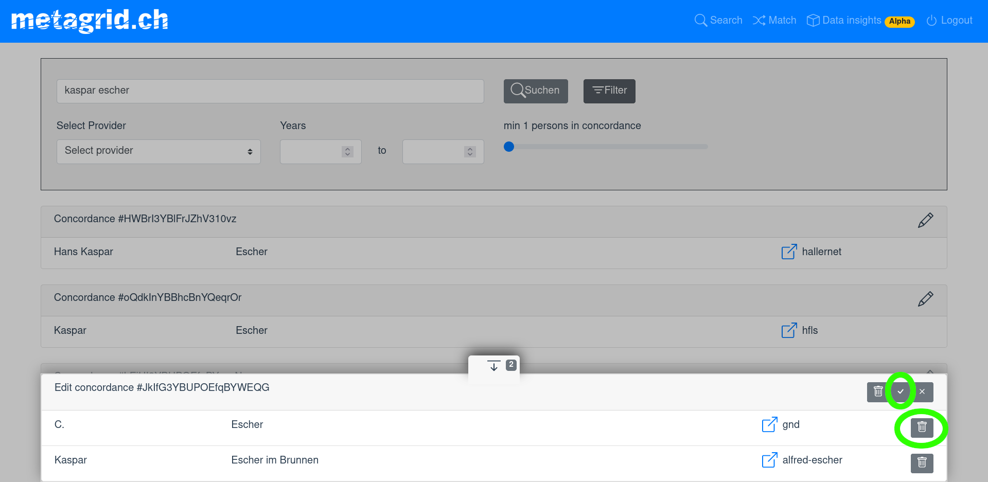Screen dimensions: 988x482
Task: Delete the Kaspar Escher im Brunnen entry
Action: tap(922, 462)
